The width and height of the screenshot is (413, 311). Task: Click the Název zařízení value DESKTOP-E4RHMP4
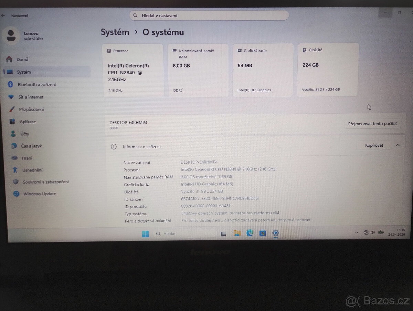[x=199, y=162]
